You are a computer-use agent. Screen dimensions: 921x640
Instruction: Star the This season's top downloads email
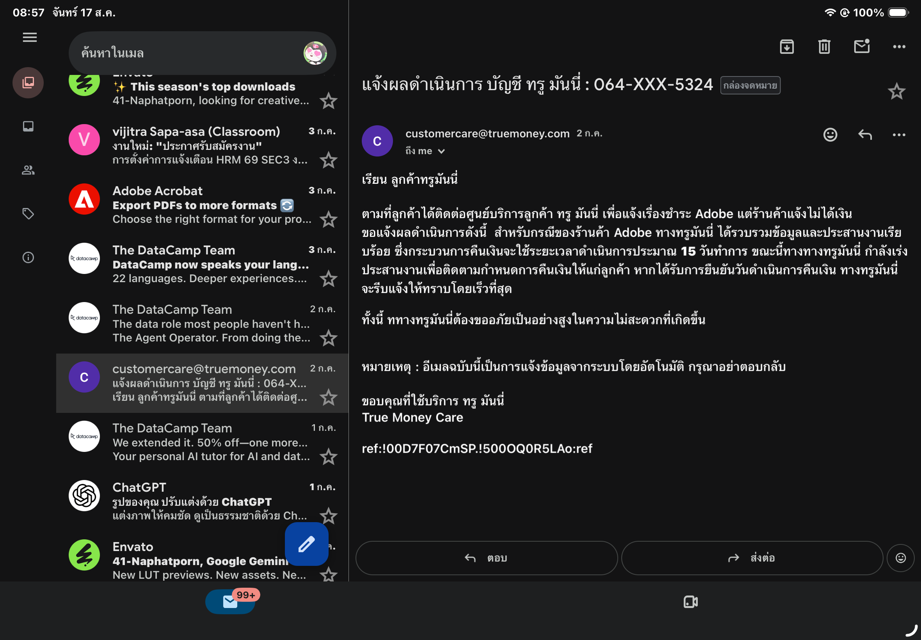[x=328, y=101]
